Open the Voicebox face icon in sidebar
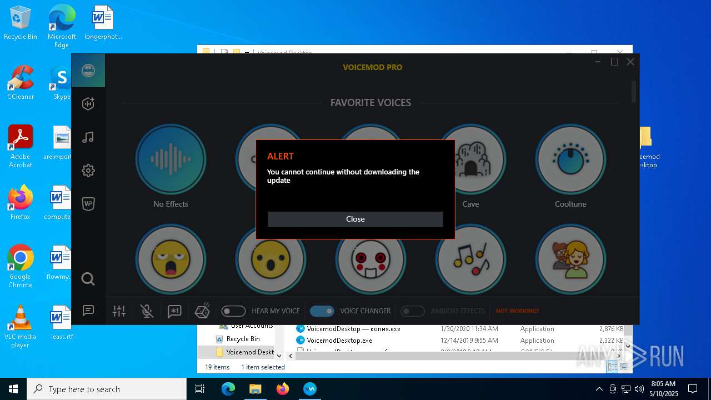The height and width of the screenshot is (400, 711). tap(88, 71)
